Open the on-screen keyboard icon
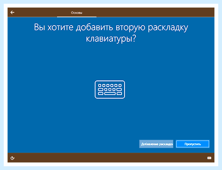This screenshot has height=170, width=222. coord(209,158)
